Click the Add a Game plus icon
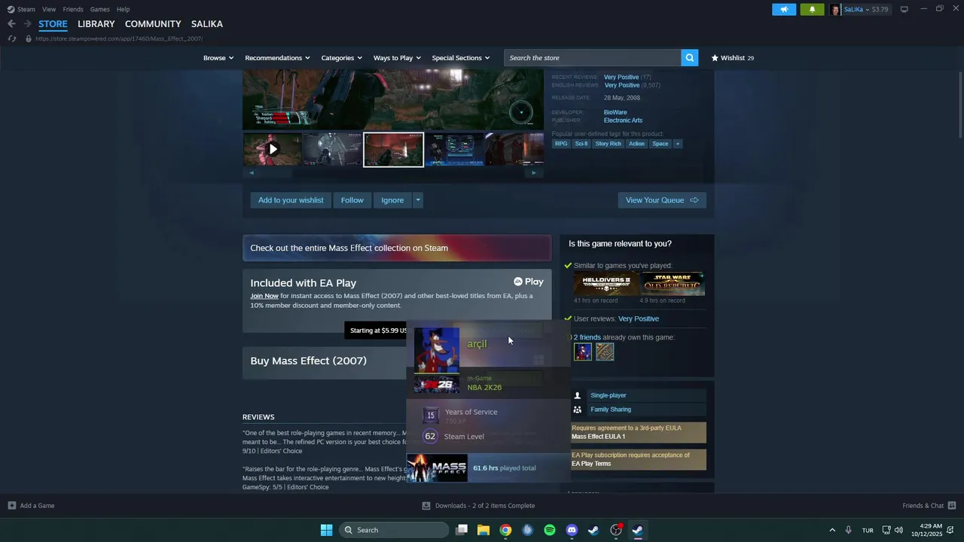 click(x=12, y=506)
